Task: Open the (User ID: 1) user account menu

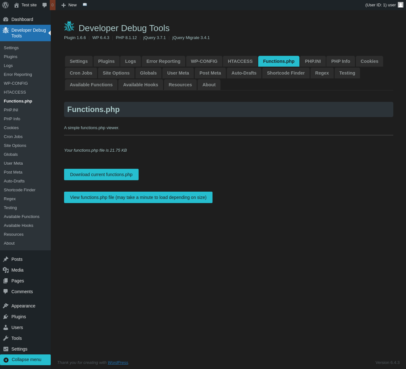Action: point(384,5)
